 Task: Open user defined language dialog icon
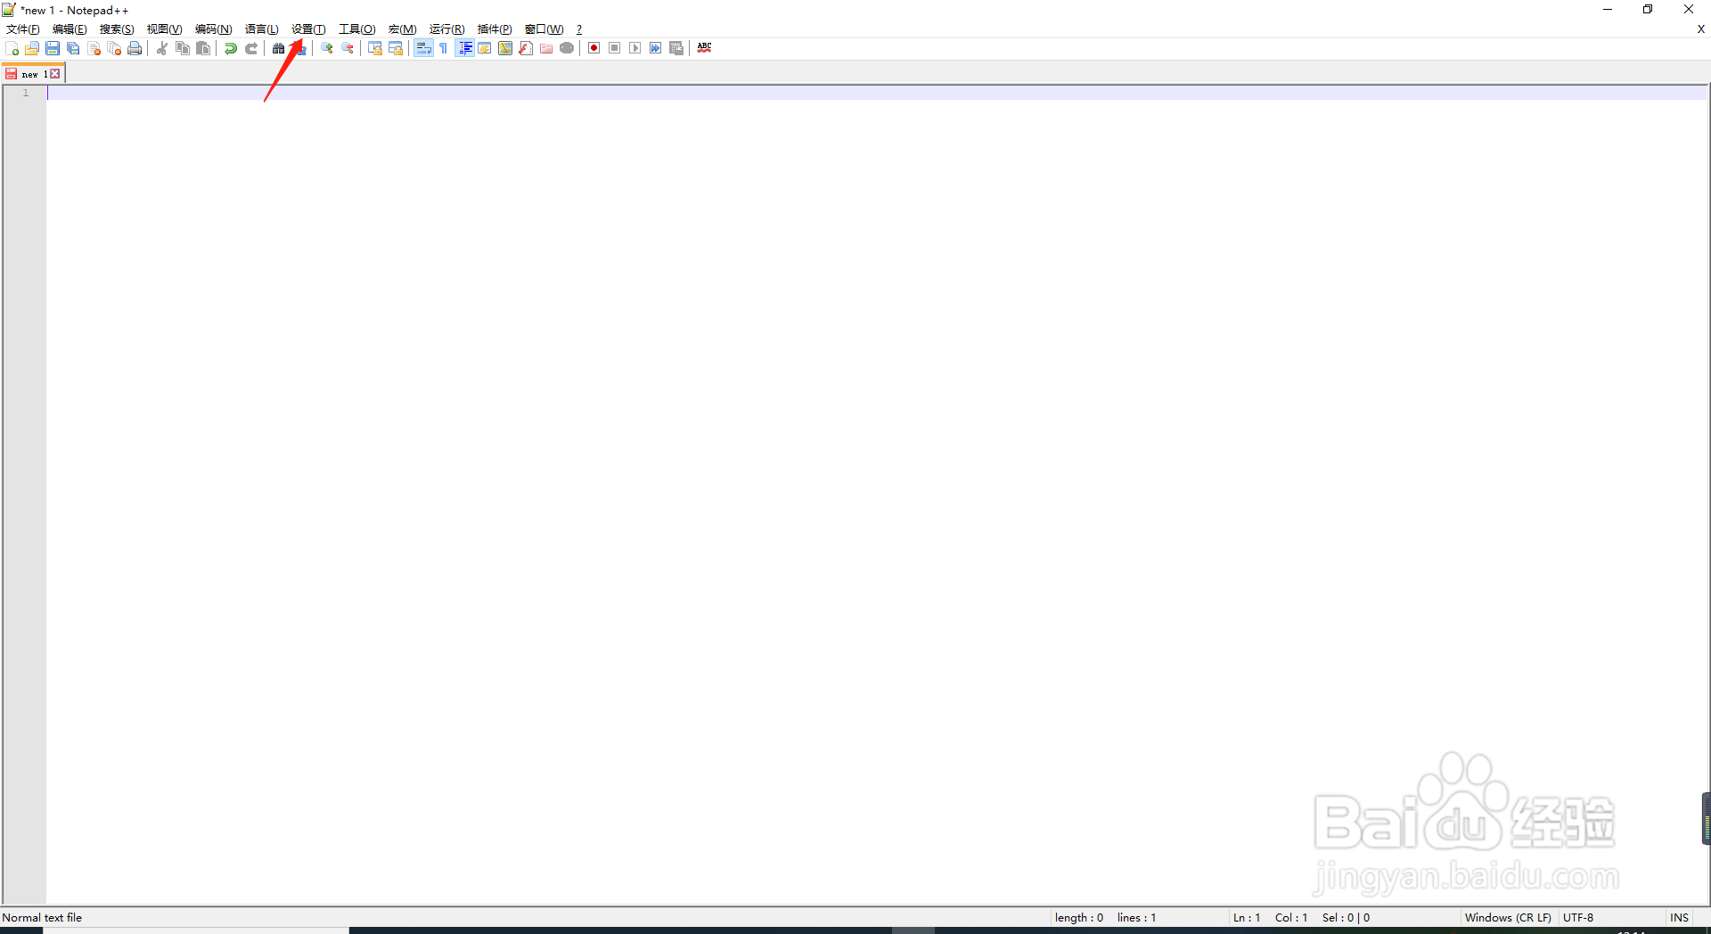pyautogui.click(x=485, y=48)
